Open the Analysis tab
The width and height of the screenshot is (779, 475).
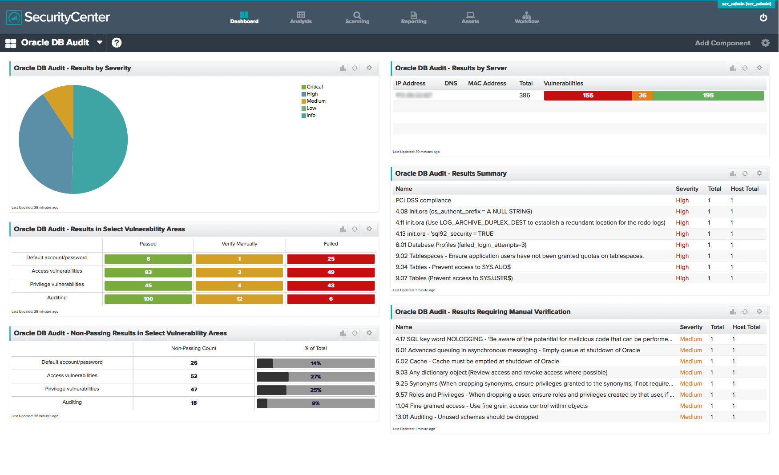(x=301, y=17)
